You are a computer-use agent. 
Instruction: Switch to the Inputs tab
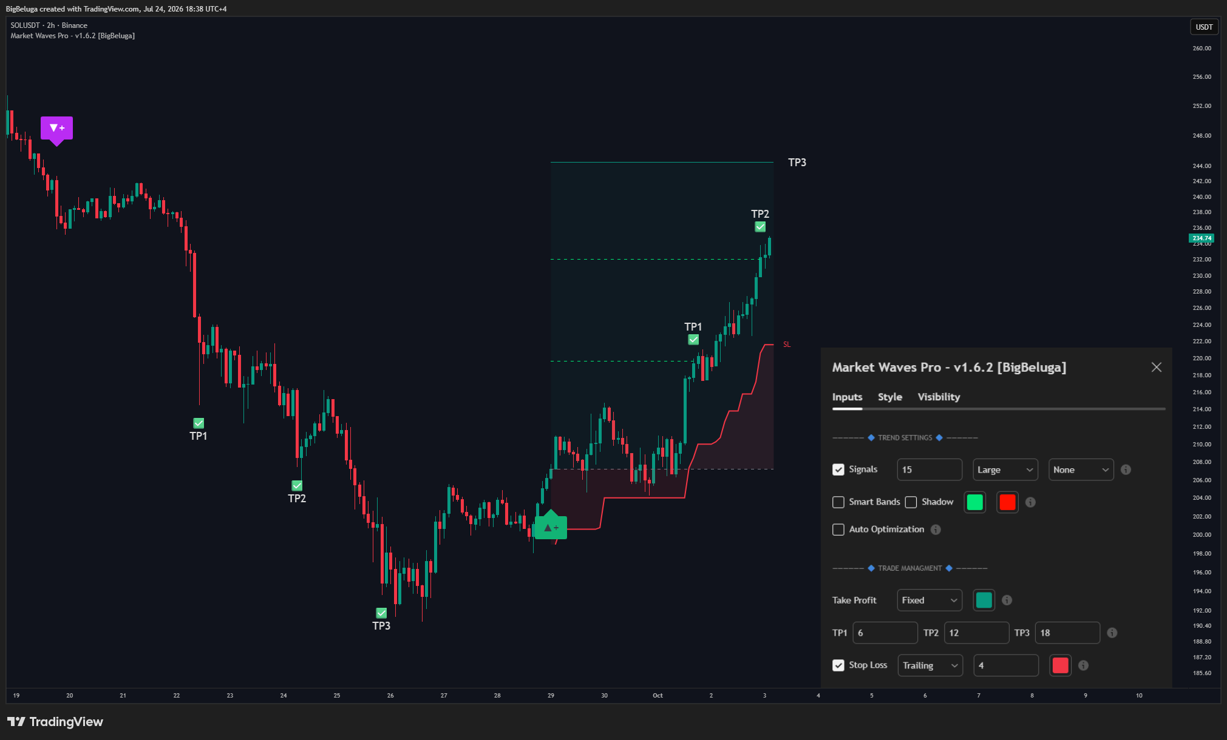[x=847, y=397]
